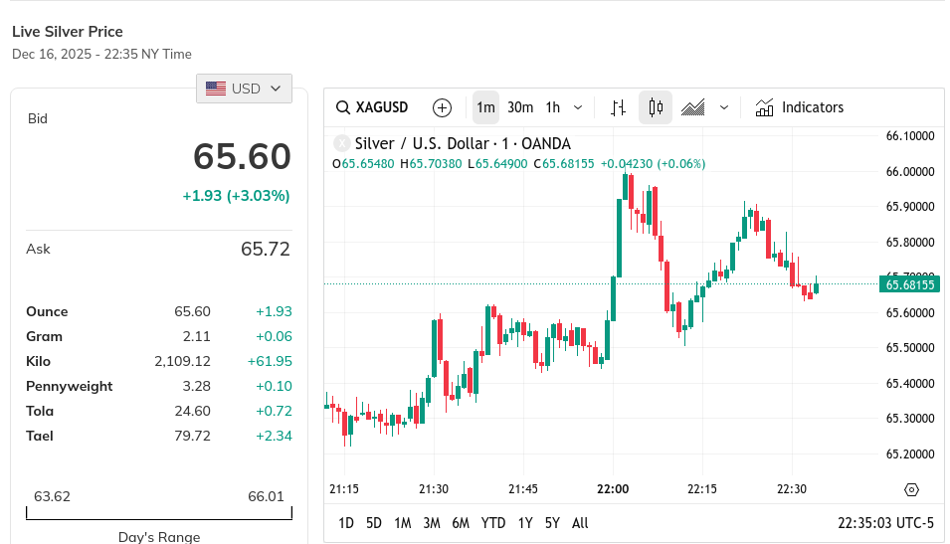Screen dimensions: 950x544
Task: Click the Silver / U.S. Dollar chart title
Action: click(463, 143)
